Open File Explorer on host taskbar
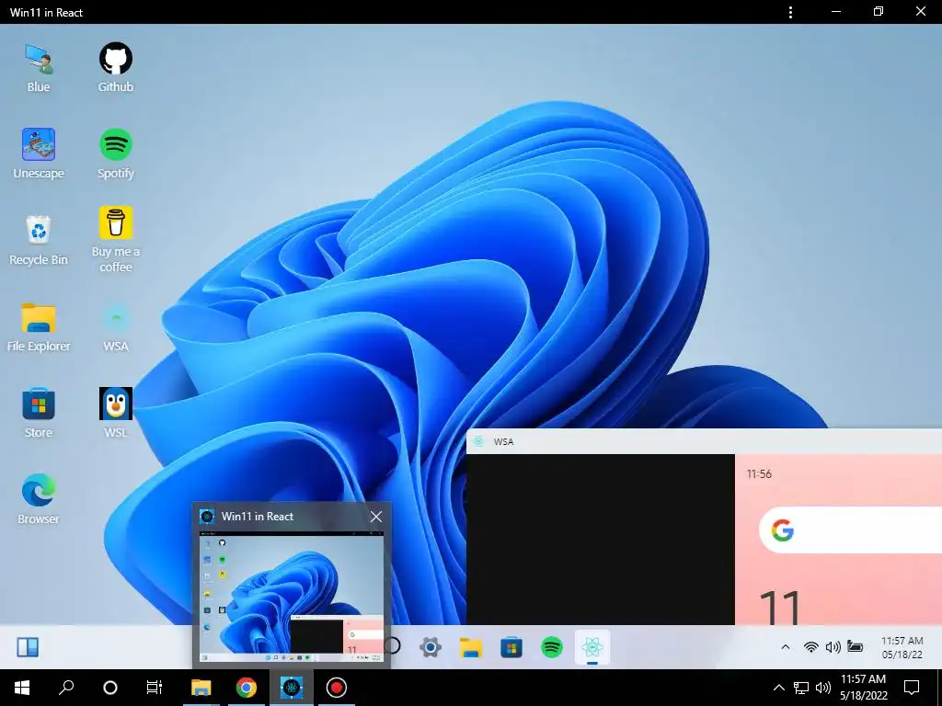The width and height of the screenshot is (942, 706). tap(201, 688)
